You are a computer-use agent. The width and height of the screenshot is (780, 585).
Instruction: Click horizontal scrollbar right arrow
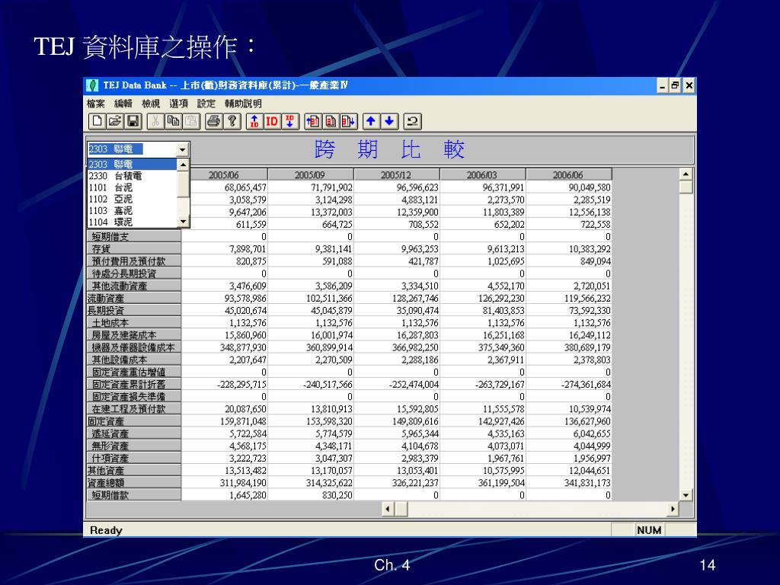click(673, 509)
